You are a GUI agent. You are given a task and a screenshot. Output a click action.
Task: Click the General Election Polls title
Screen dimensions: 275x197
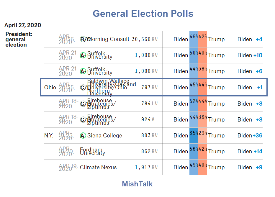coord(143,14)
